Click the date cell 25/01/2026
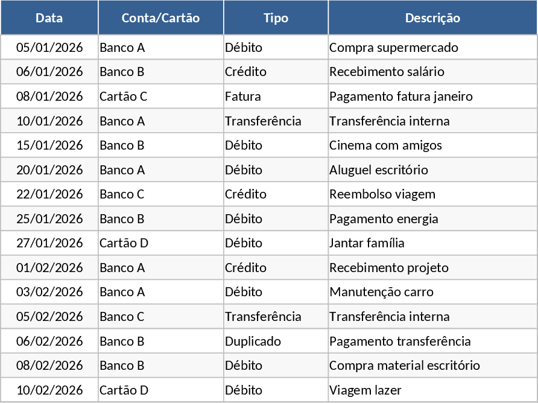The image size is (538, 403). pyautogui.click(x=49, y=219)
